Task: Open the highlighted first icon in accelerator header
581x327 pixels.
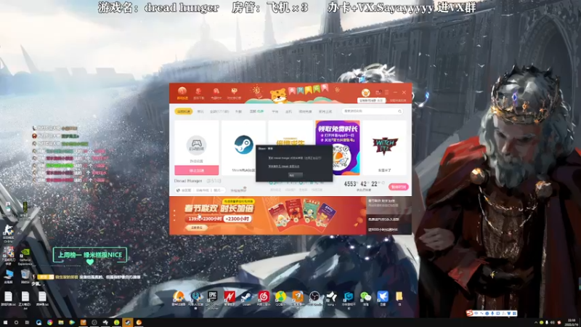Action: (182, 93)
